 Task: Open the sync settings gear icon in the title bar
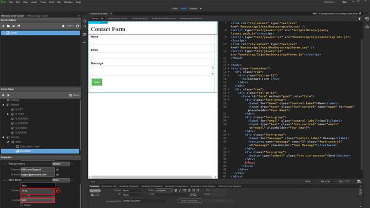click(x=344, y=2)
